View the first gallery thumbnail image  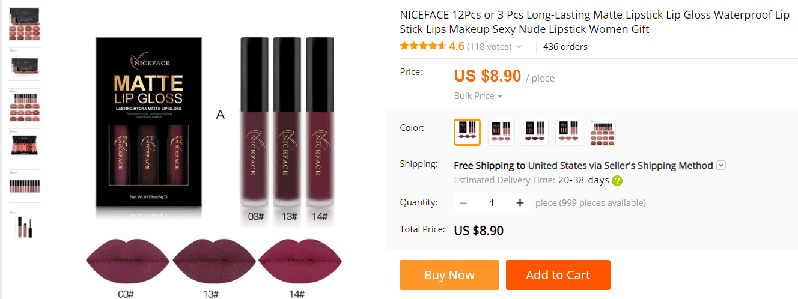[25, 24]
